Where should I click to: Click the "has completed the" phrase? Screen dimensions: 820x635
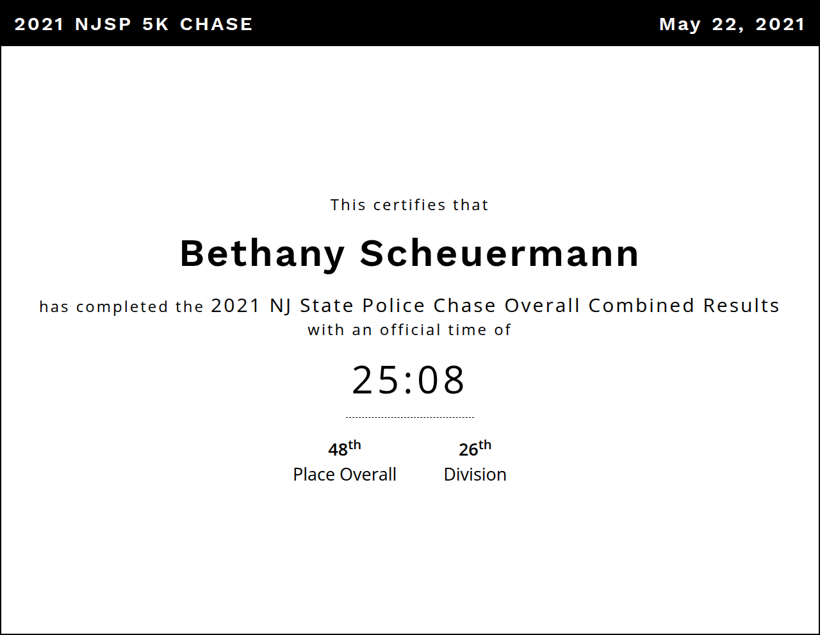coord(121,307)
